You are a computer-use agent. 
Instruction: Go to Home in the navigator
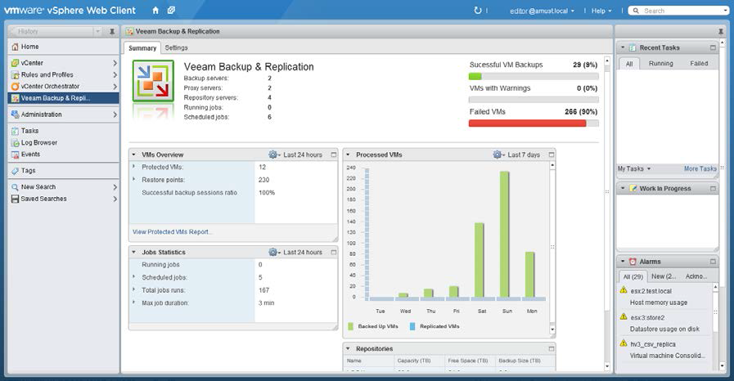pyautogui.click(x=64, y=47)
